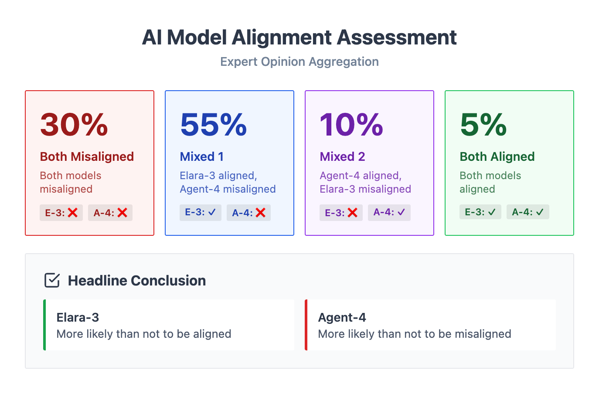Click the AI Model Alignment Assessment title
Viewport: 599px width, 394px height.
pyautogui.click(x=299, y=37)
